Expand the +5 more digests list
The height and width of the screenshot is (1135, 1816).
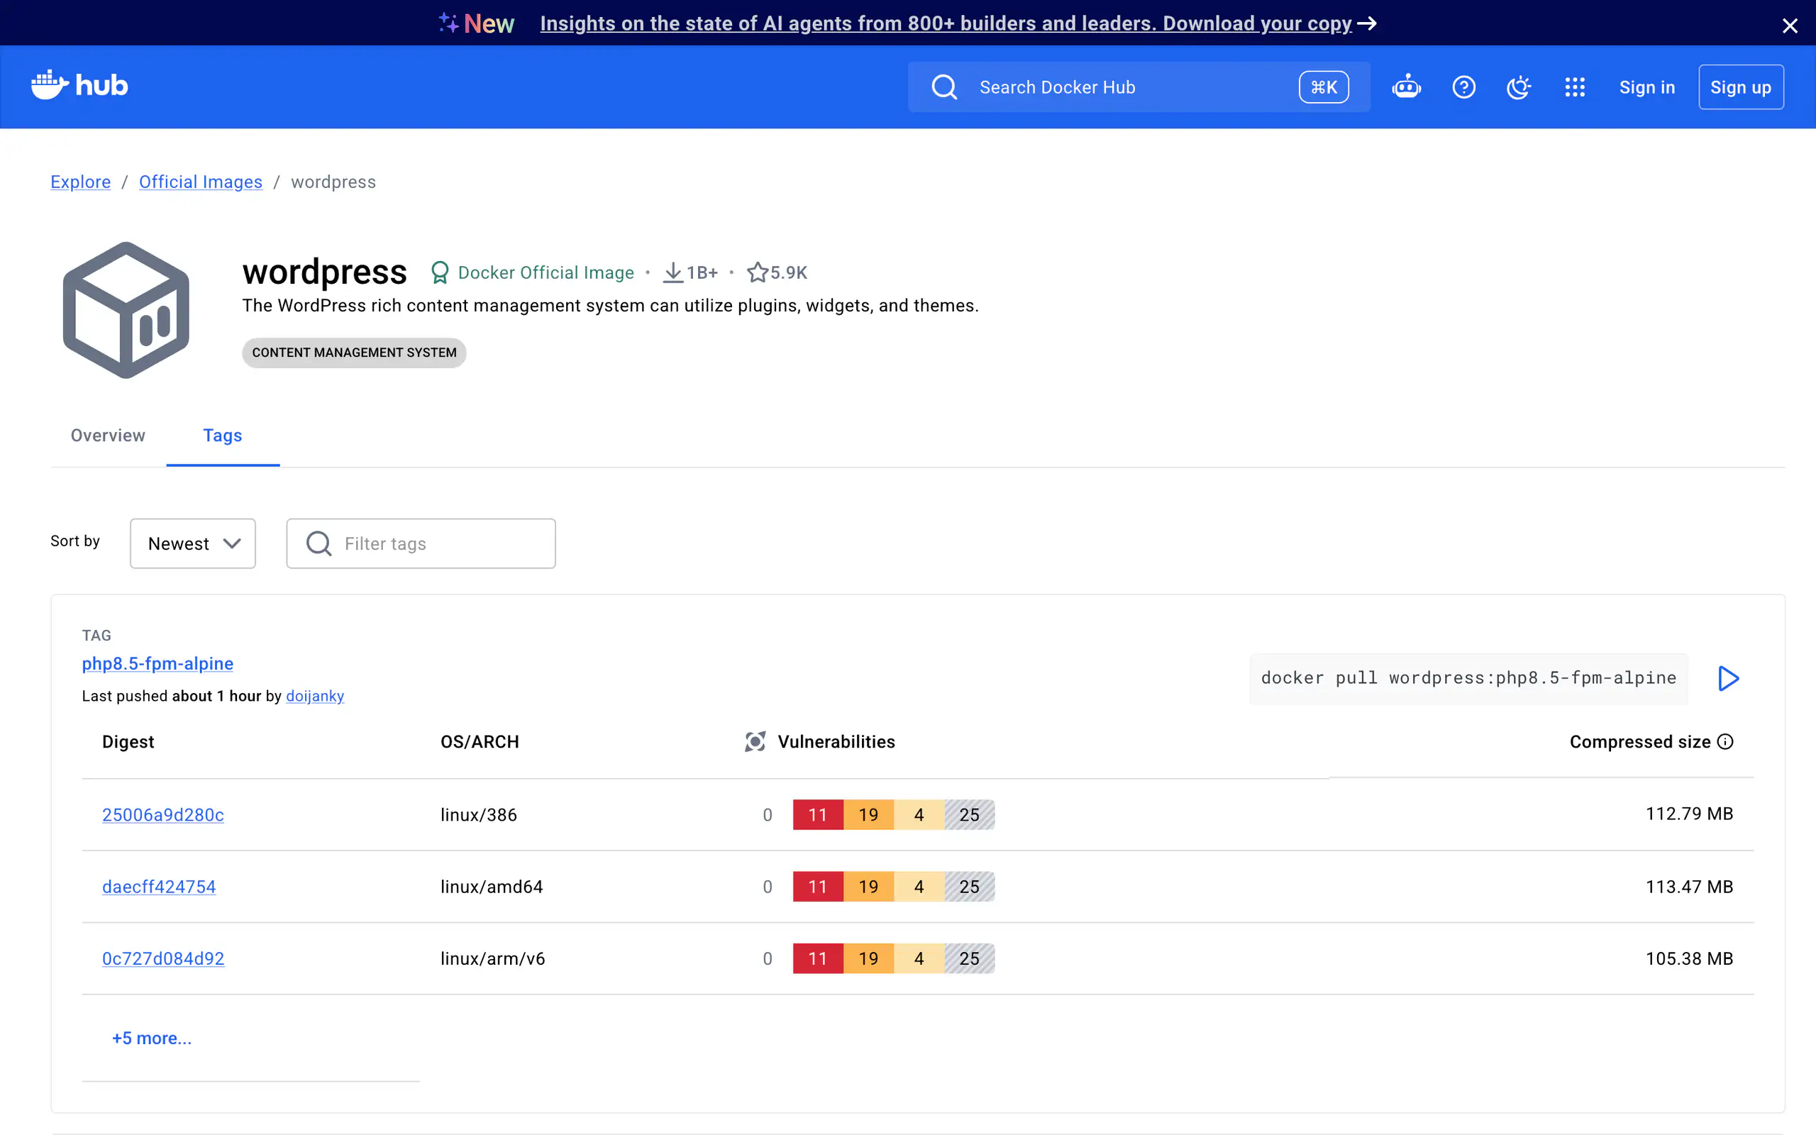click(x=152, y=1038)
